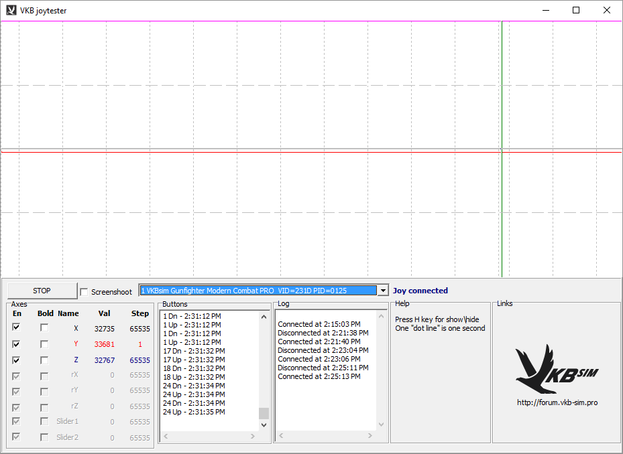Maximize the VKB joytester window
The image size is (623, 454).
click(x=575, y=11)
